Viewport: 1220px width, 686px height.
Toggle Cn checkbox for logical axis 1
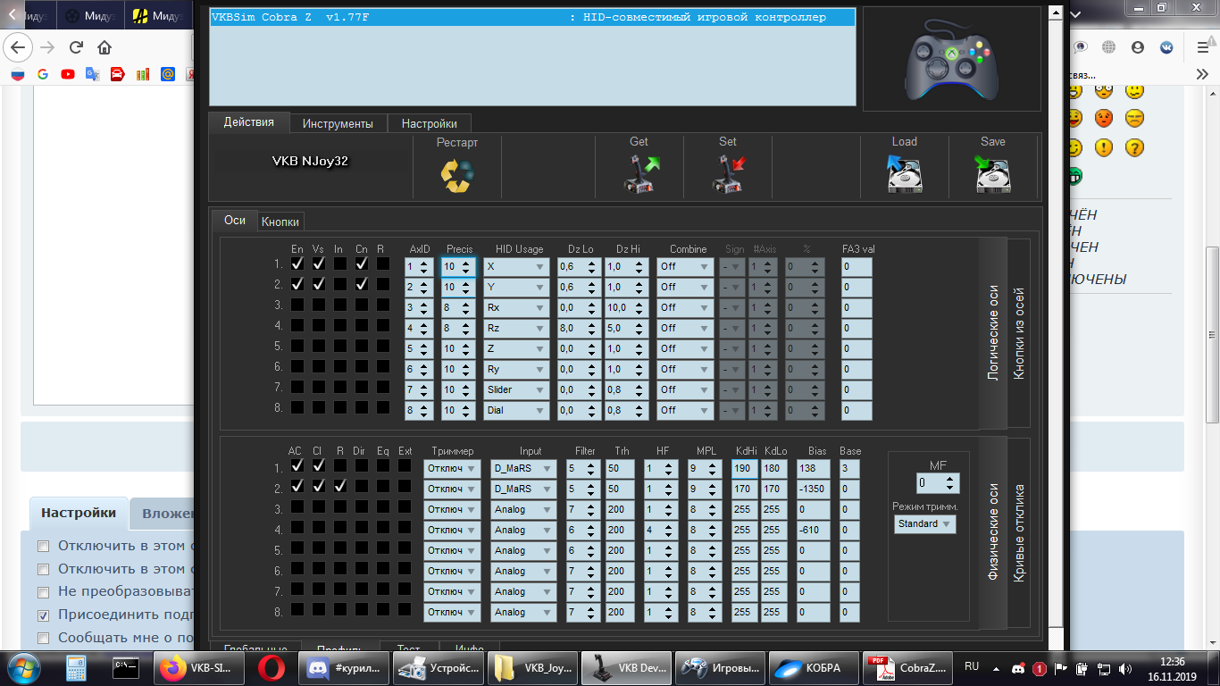pos(362,264)
